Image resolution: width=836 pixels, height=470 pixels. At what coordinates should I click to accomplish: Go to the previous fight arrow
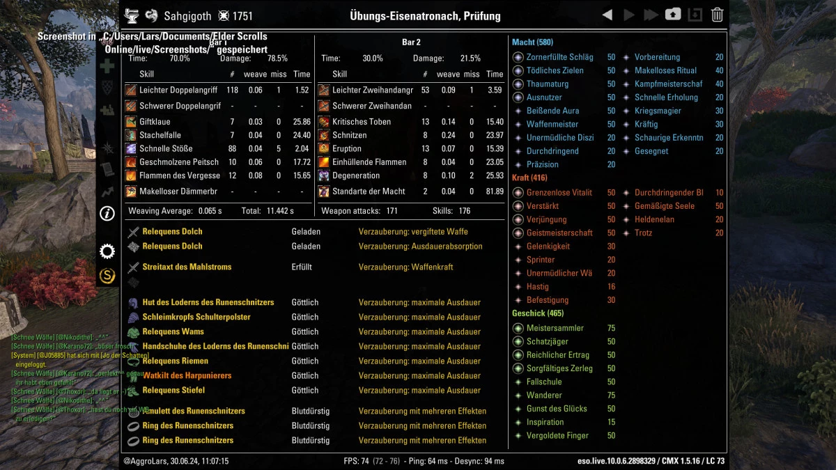[x=607, y=15]
